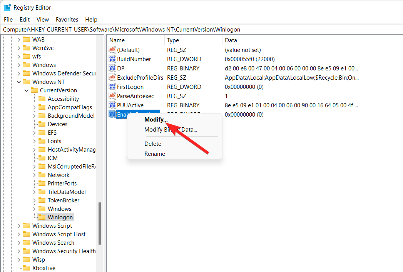Click the ExcludeProfileDirs string icon
Viewport: 403px width, 272px height.
tap(112, 78)
